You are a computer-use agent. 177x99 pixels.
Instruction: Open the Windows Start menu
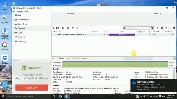click(x=3, y=97)
